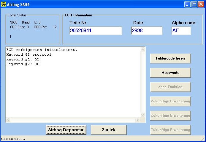Open Messwerte readings

pos(170,73)
